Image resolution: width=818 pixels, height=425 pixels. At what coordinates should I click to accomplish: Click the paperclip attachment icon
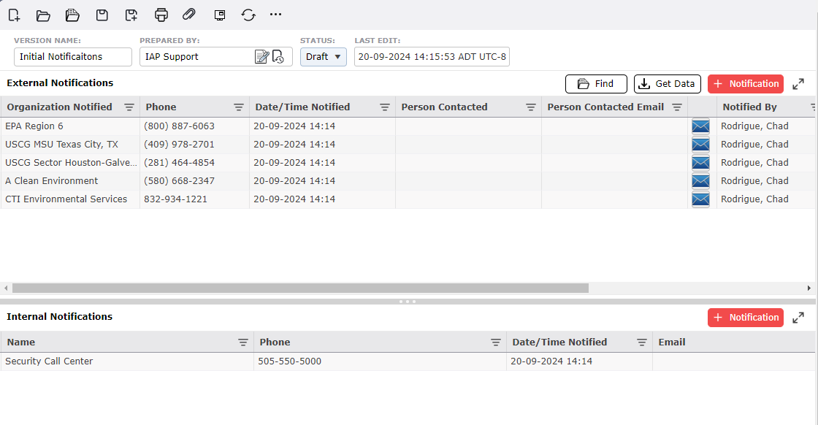click(x=189, y=15)
